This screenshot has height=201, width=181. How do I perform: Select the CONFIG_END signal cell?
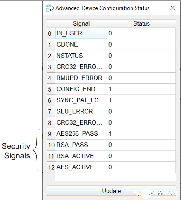click(x=81, y=89)
